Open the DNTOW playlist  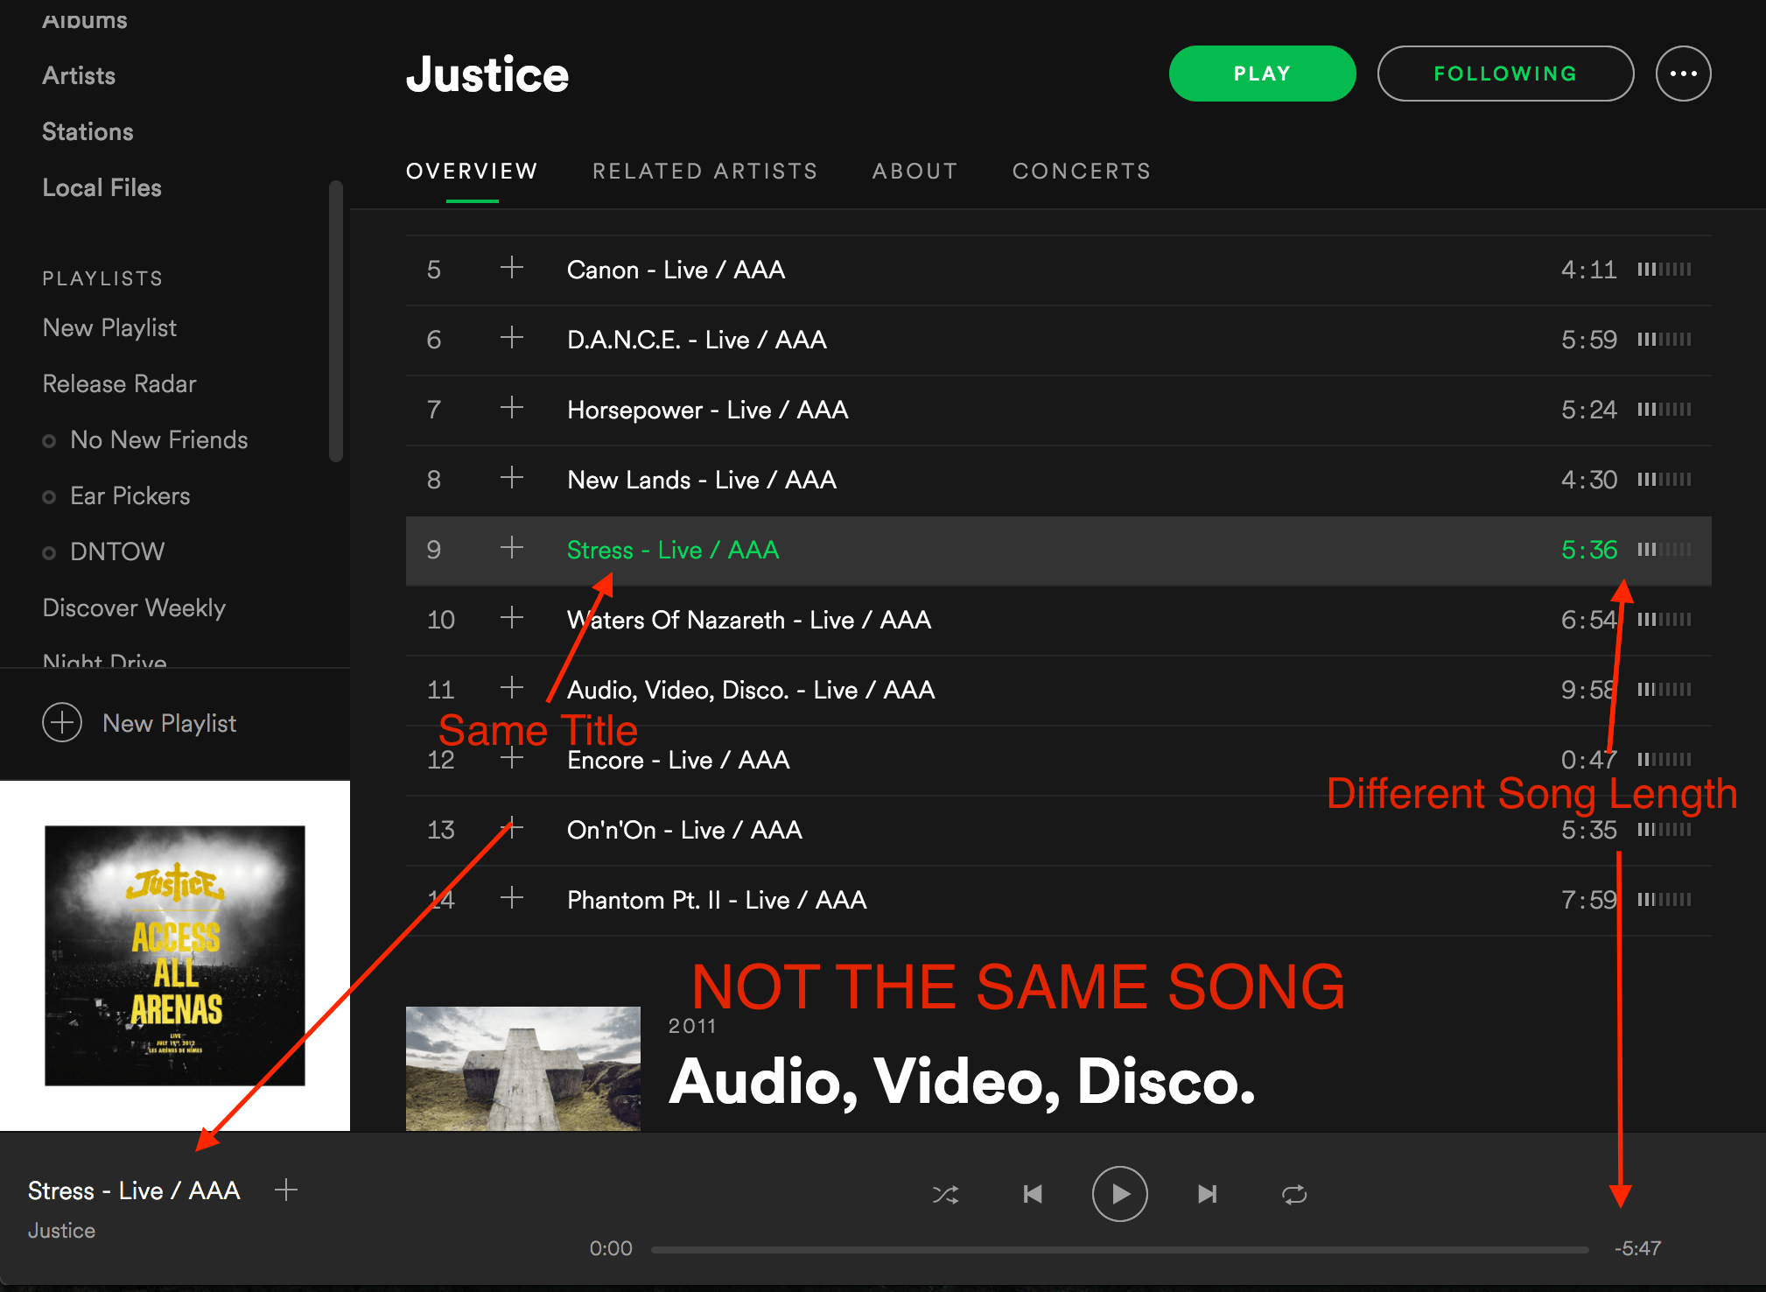point(117,551)
